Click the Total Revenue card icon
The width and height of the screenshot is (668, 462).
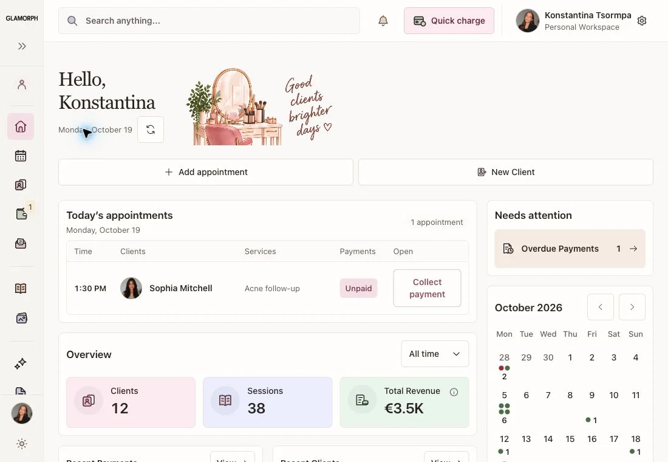point(362,400)
